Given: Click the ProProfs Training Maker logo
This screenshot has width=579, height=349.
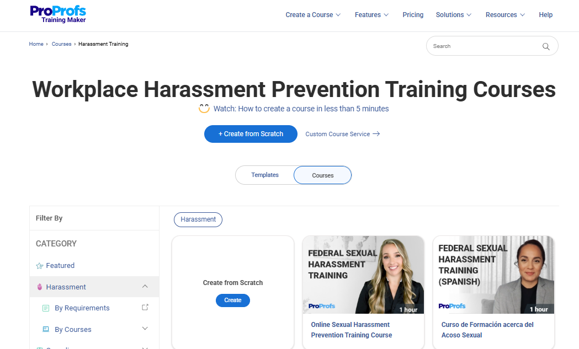Looking at the screenshot, I should pyautogui.click(x=58, y=14).
